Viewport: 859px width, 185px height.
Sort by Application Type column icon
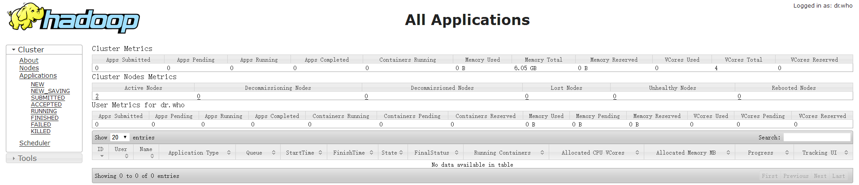click(x=229, y=153)
